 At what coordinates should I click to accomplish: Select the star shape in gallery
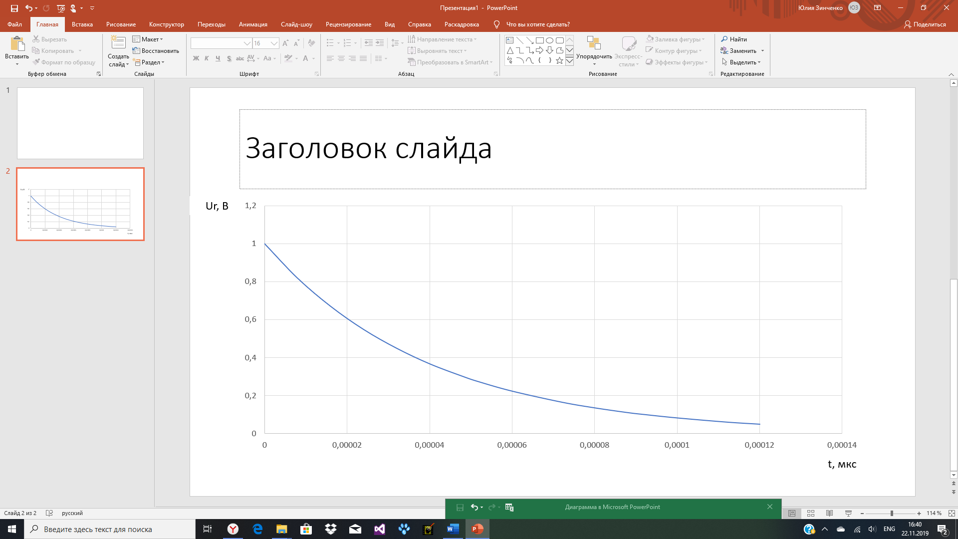559,60
